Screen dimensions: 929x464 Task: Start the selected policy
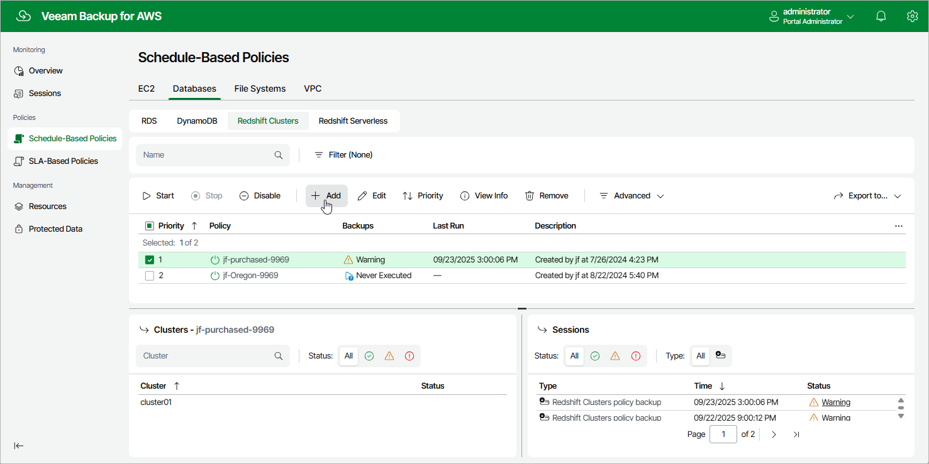(x=158, y=196)
